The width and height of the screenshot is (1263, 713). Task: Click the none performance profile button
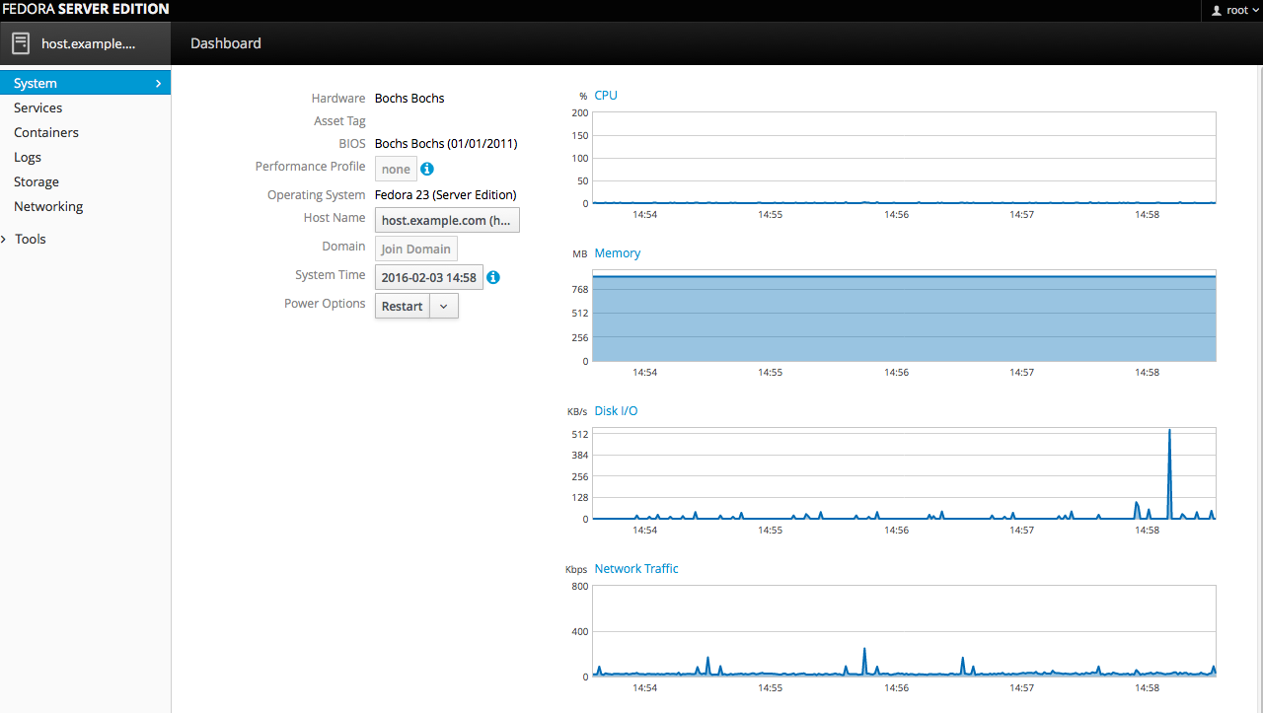point(396,169)
